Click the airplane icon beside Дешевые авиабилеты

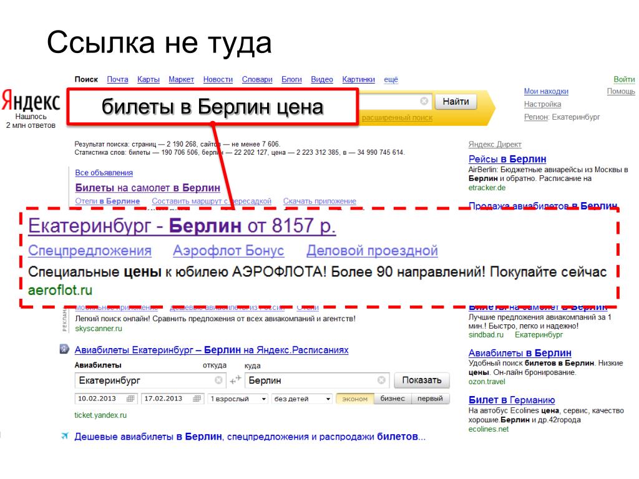tap(64, 436)
